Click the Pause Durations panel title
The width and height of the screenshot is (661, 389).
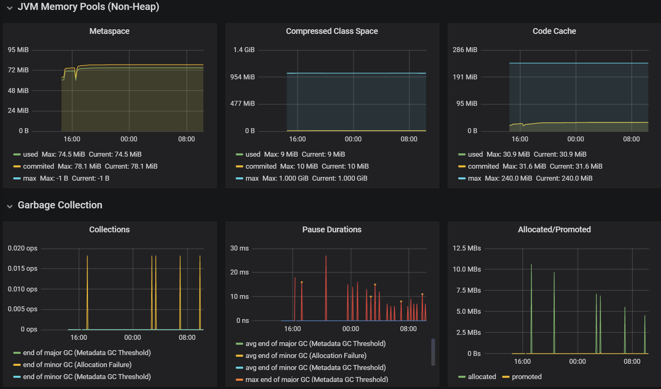click(332, 229)
